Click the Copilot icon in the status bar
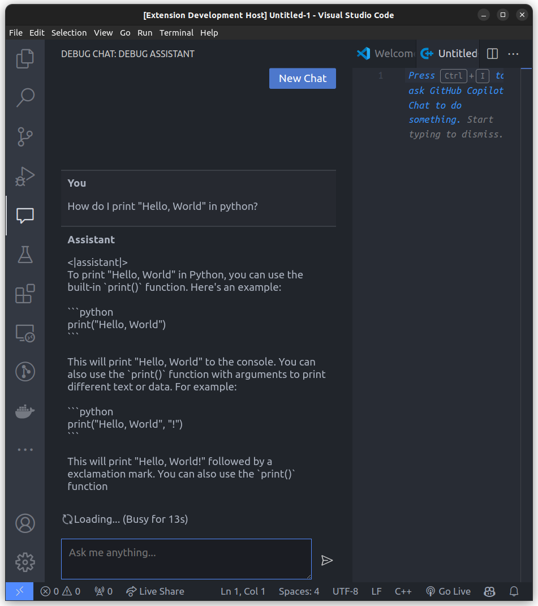Viewport: 538px width, 606px height. pos(489,591)
